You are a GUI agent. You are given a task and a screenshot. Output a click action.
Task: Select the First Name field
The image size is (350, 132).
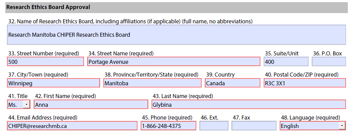click(91, 105)
